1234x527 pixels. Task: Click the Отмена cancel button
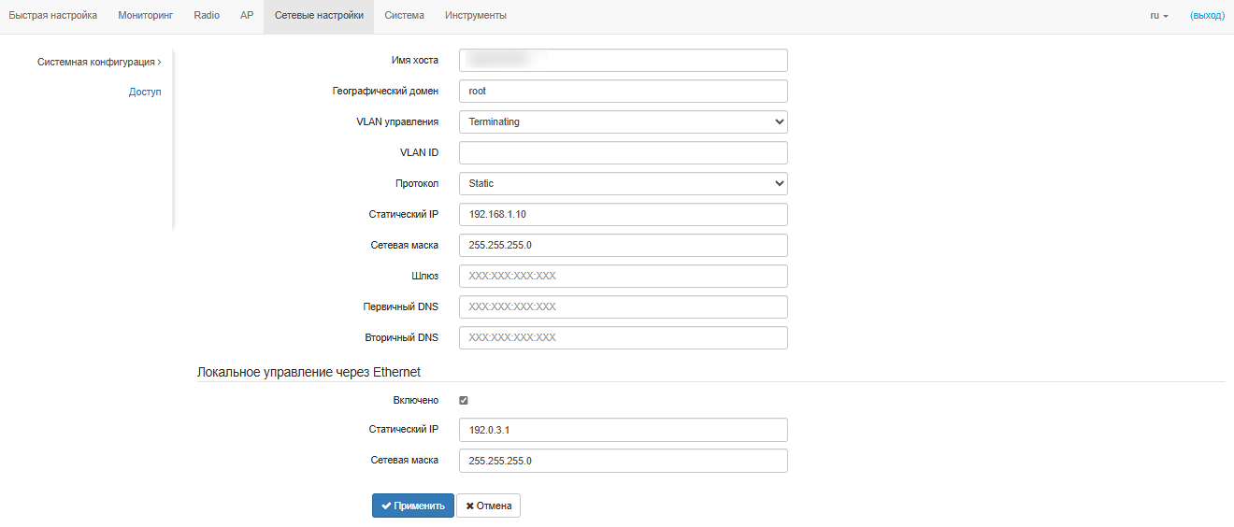click(488, 506)
